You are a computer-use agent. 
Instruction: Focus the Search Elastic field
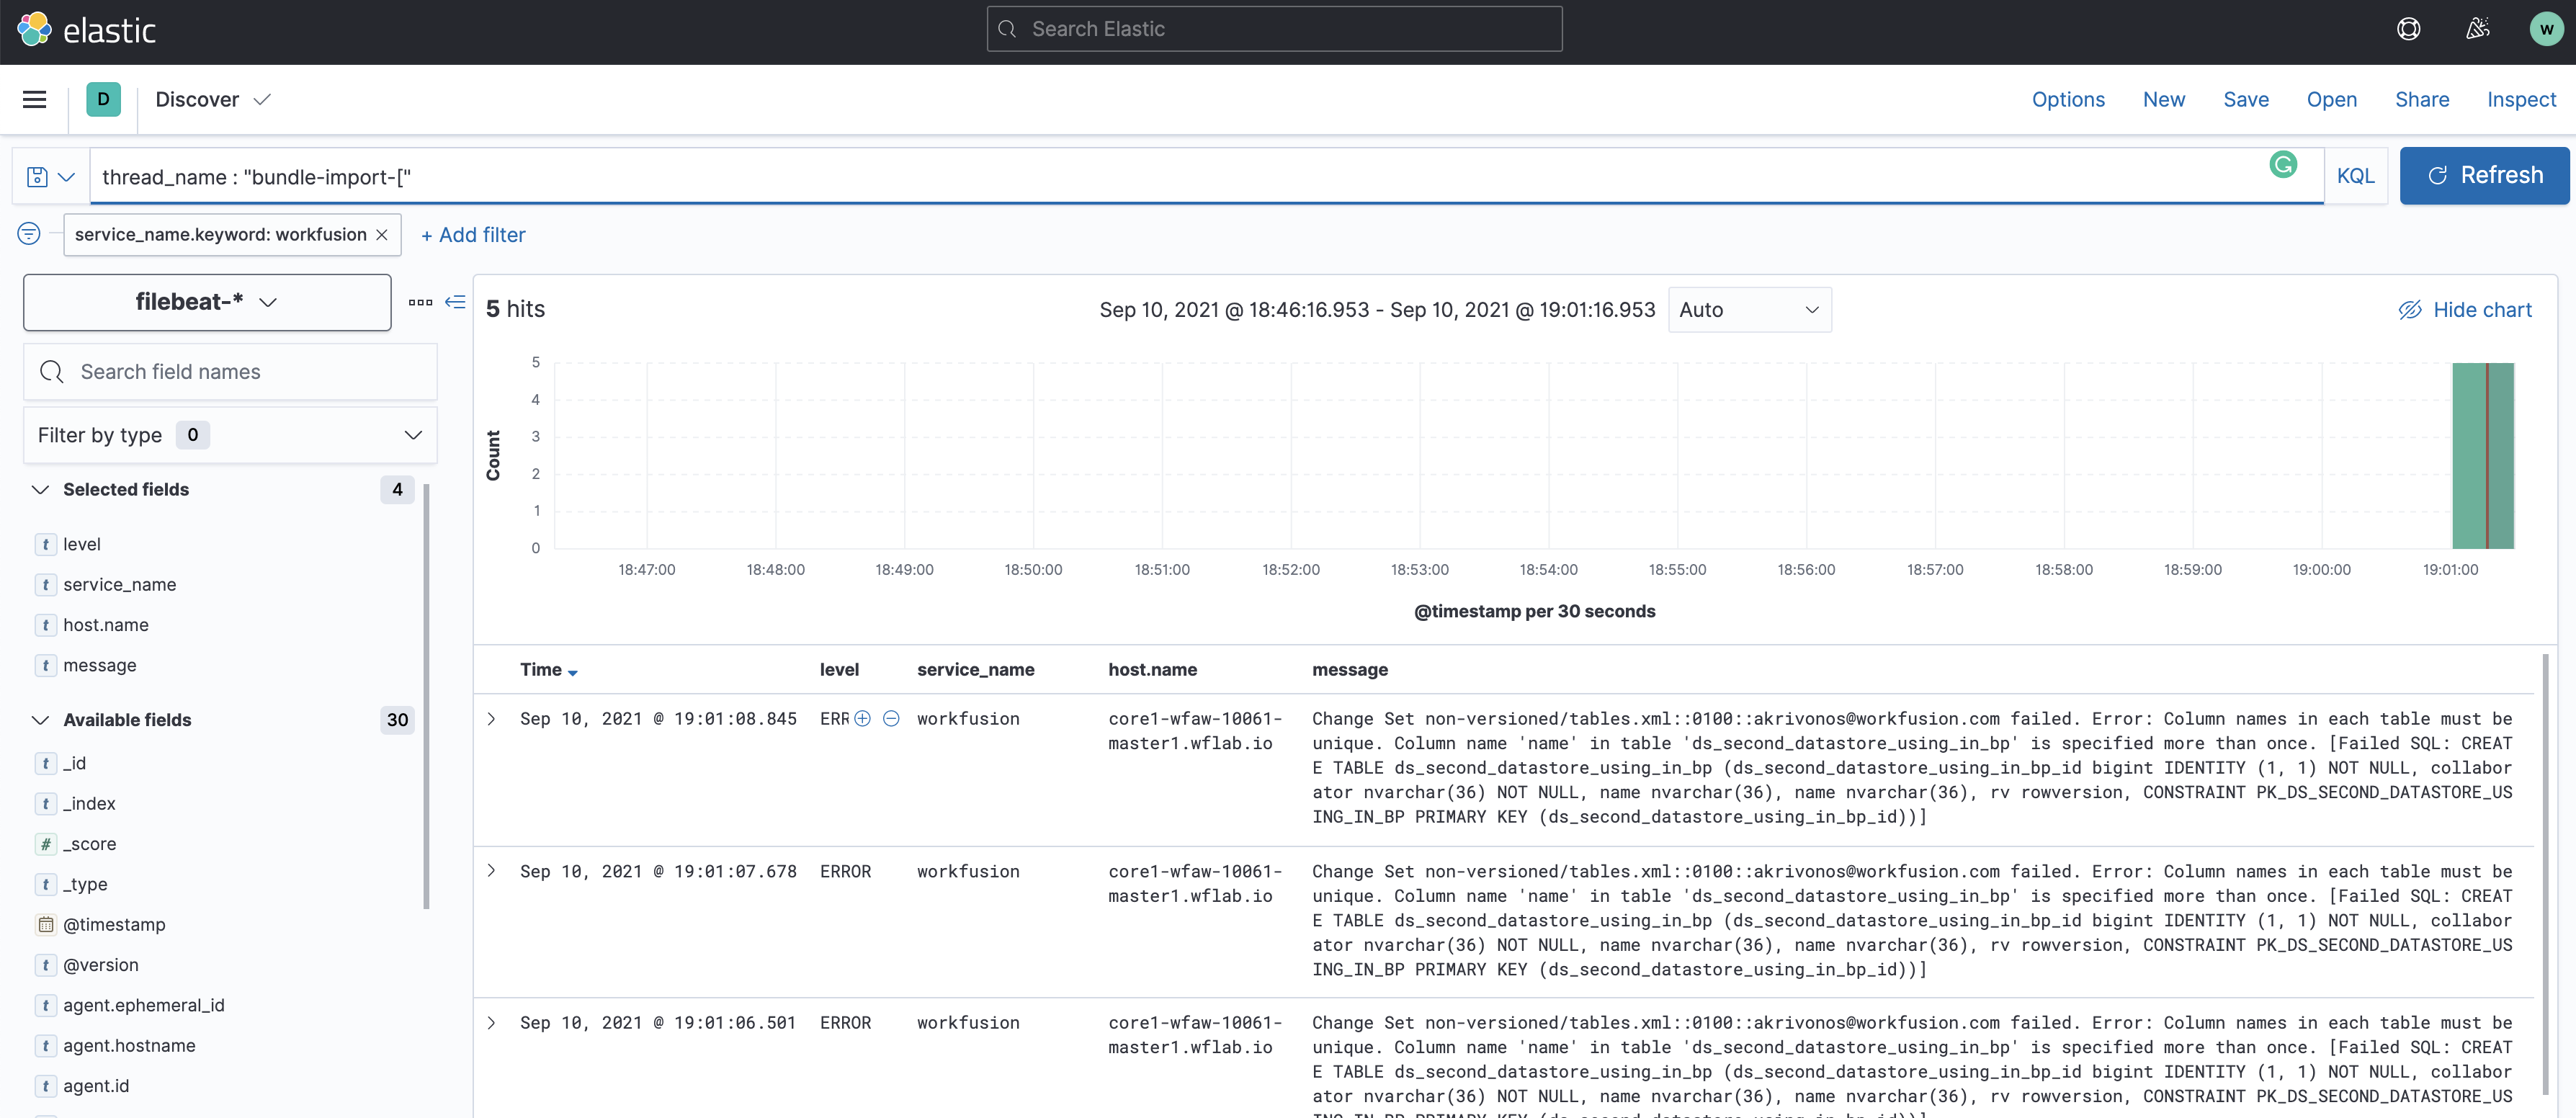[x=1274, y=29]
